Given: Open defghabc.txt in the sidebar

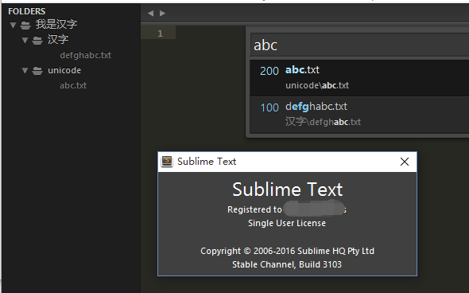Looking at the screenshot, I should coord(85,56).
